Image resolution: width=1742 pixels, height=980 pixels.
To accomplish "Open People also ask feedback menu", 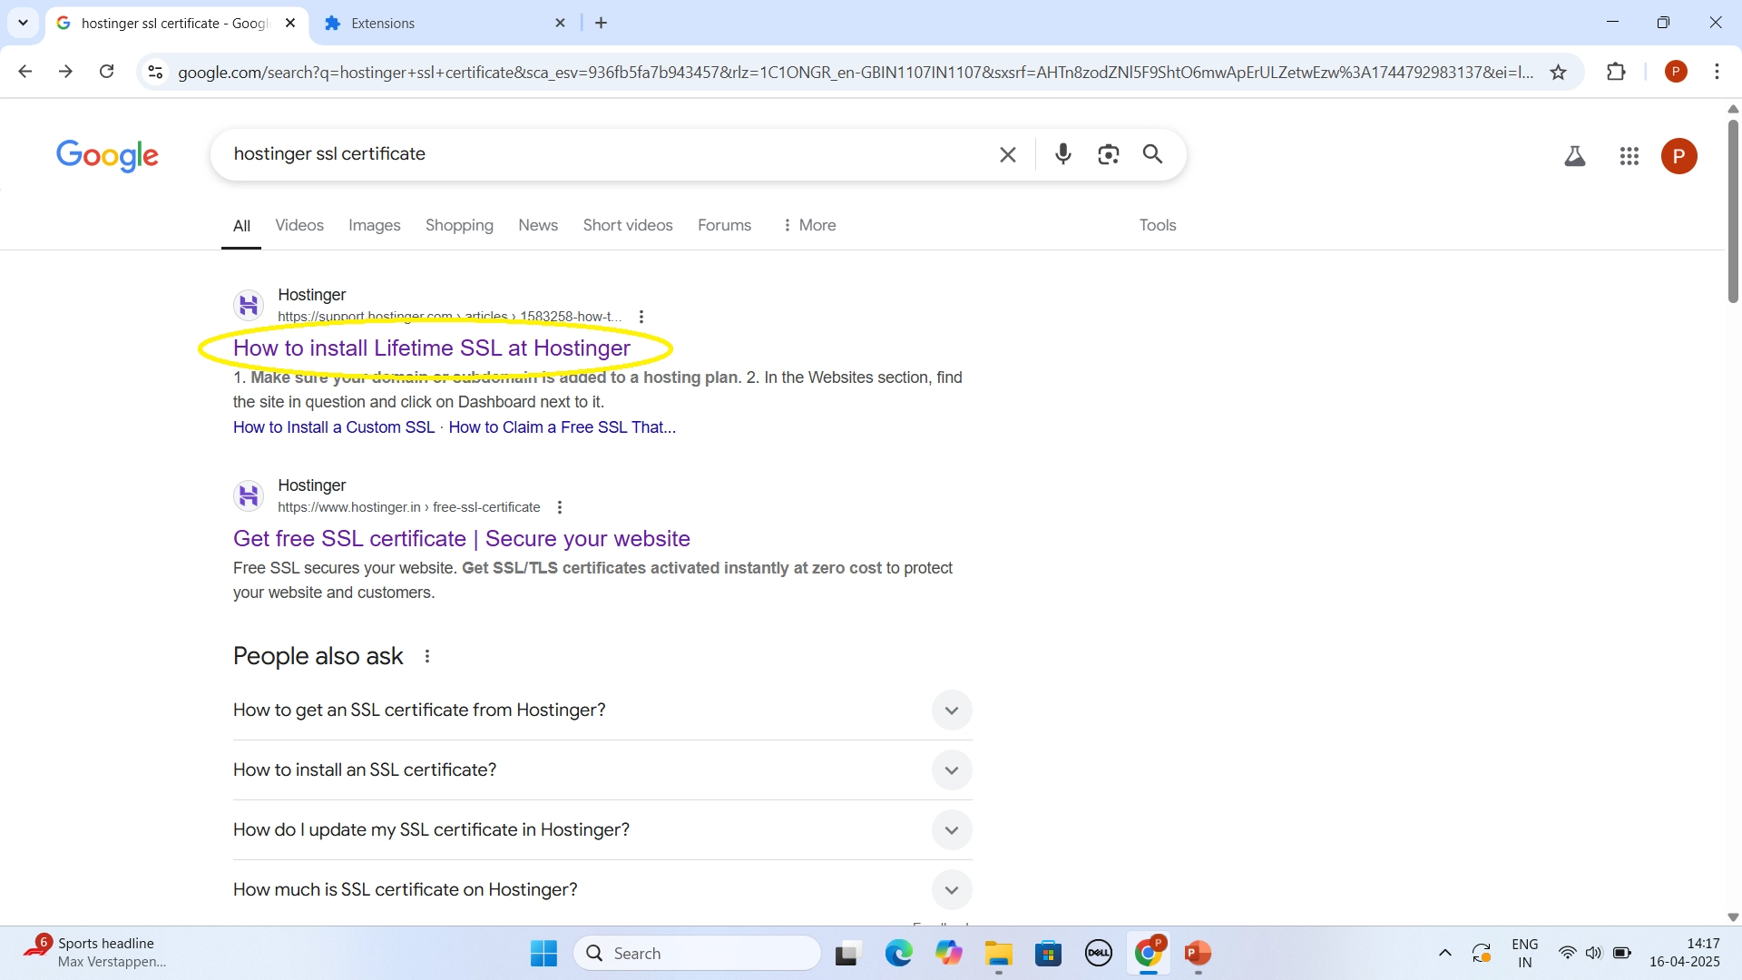I will pos(426,655).
